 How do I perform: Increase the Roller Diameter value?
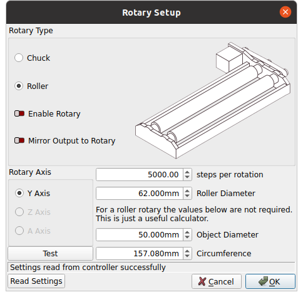coord(187,190)
